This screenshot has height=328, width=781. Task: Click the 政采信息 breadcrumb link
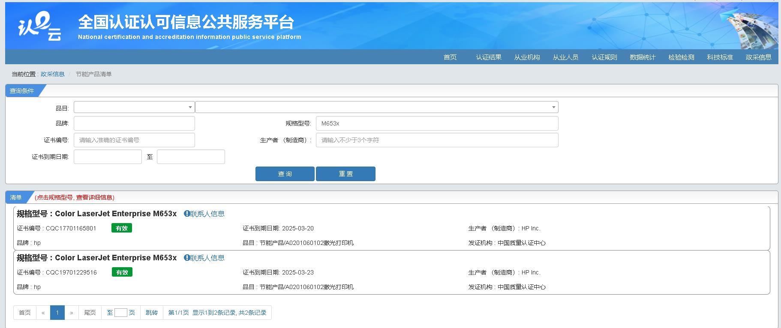[52, 74]
